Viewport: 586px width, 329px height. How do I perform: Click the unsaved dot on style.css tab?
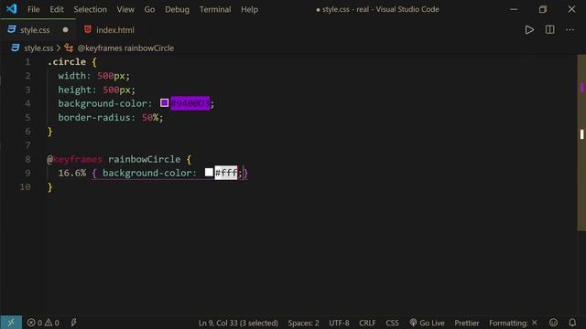[x=65, y=30]
